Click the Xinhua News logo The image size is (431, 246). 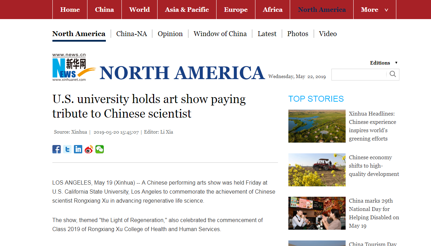pos(74,68)
